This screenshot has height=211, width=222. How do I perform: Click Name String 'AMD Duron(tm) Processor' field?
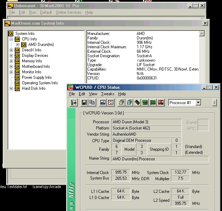pos(160,159)
